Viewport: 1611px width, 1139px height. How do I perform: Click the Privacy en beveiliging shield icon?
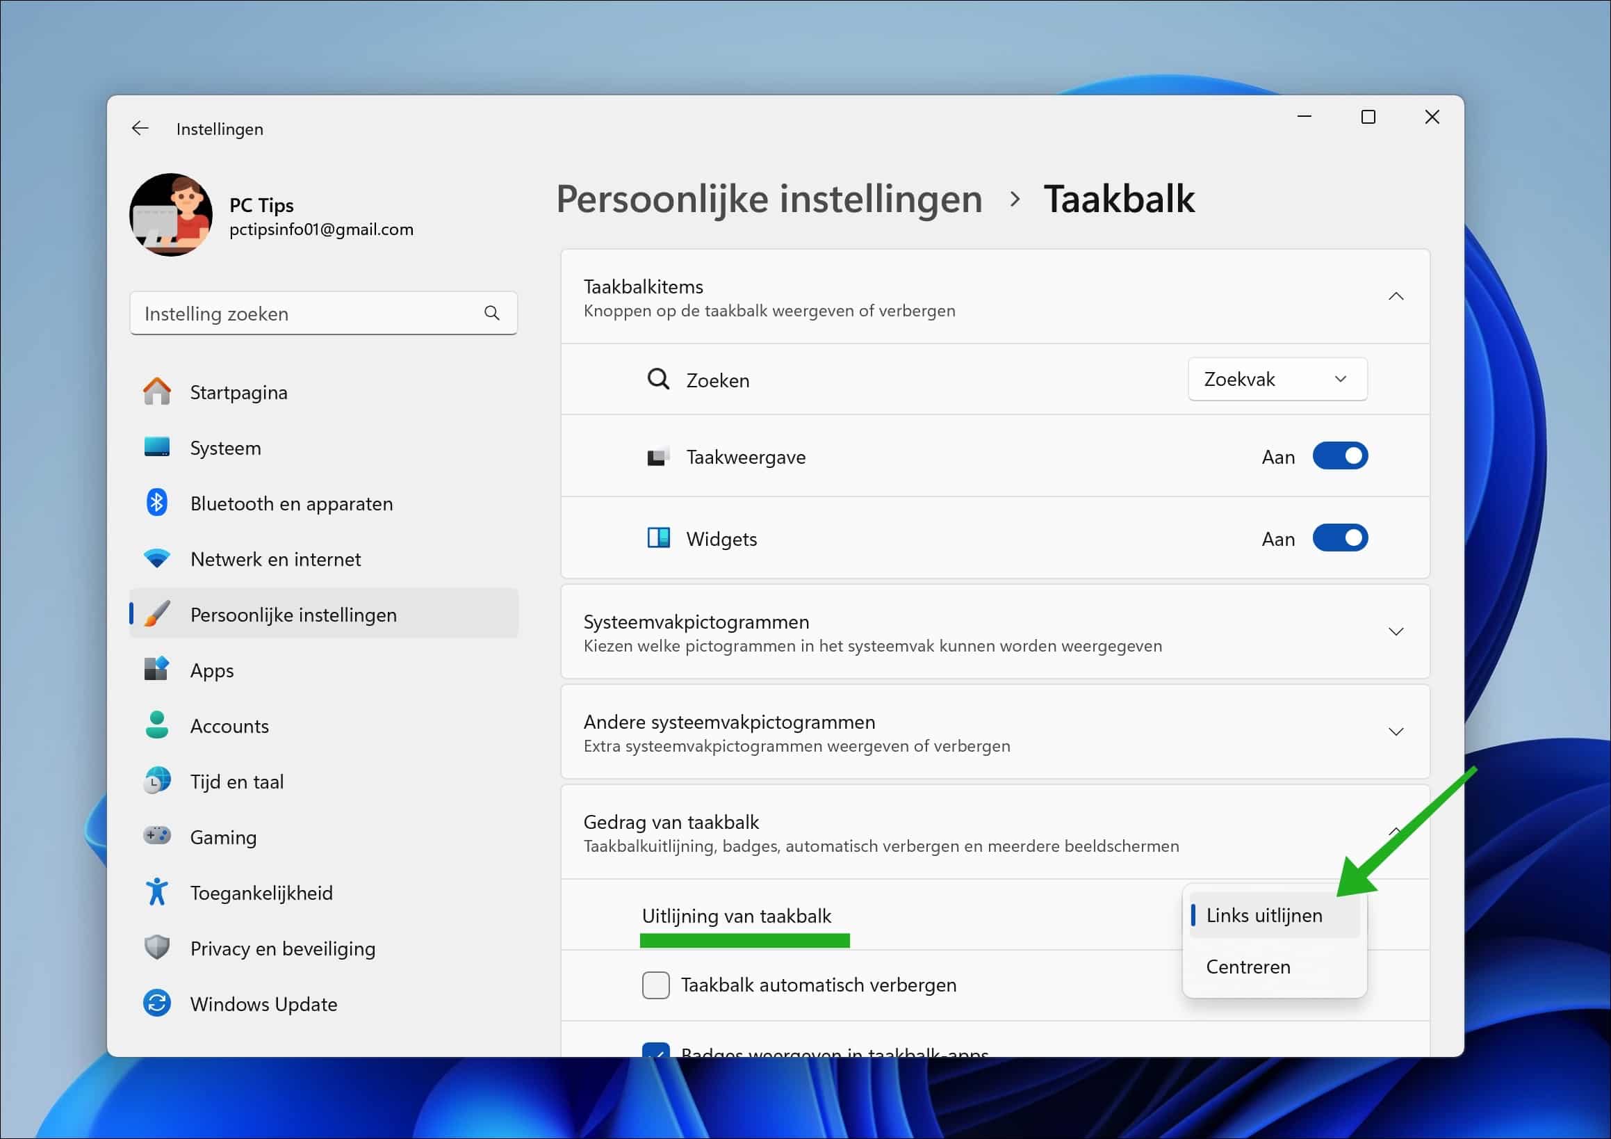click(x=157, y=947)
